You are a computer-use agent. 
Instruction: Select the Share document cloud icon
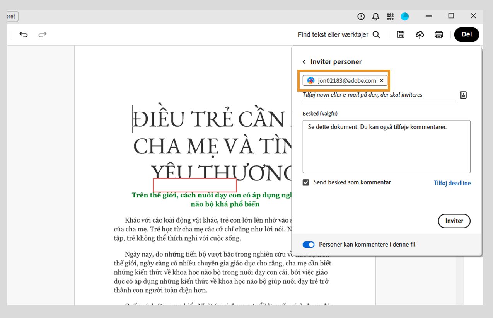(420, 34)
